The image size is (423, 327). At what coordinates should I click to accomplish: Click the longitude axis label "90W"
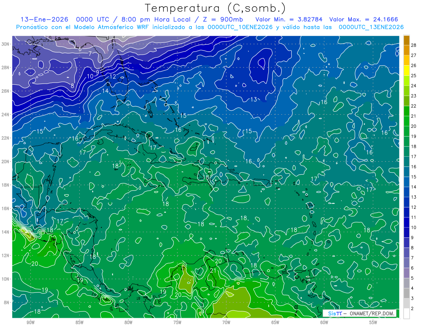31,322
